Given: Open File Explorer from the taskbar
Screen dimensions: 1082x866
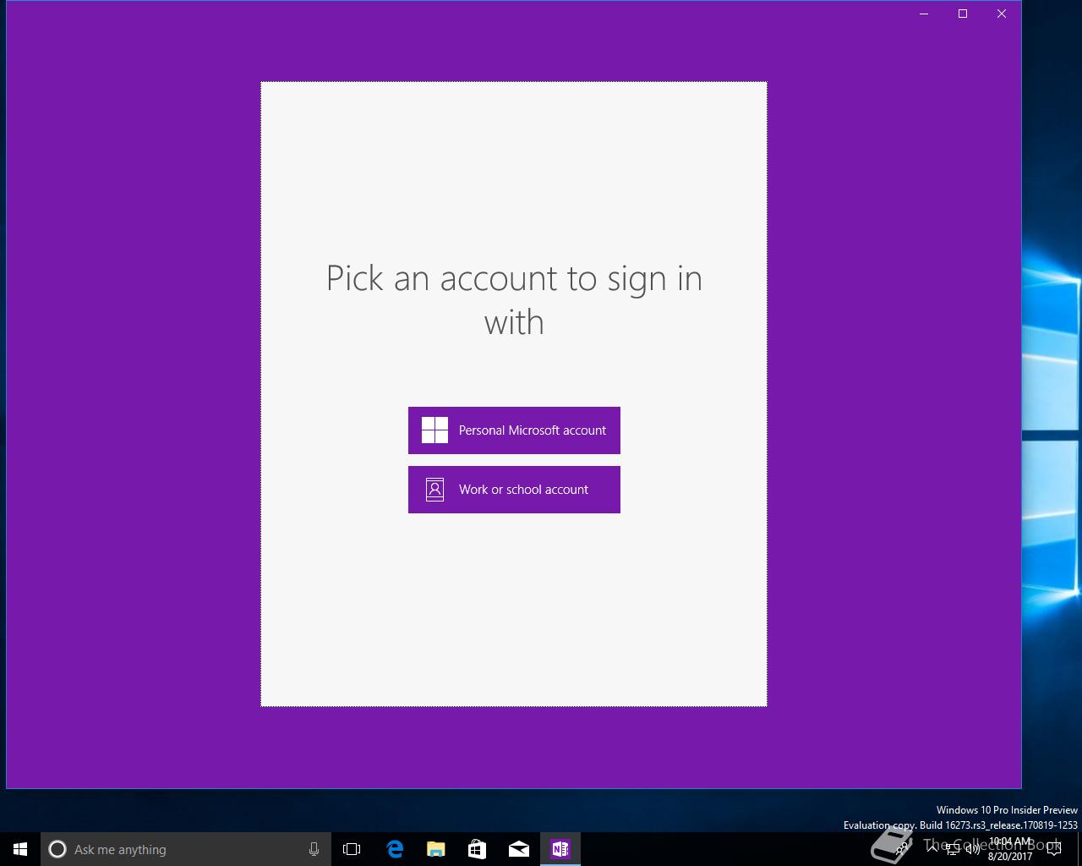Looking at the screenshot, I should tap(436, 849).
